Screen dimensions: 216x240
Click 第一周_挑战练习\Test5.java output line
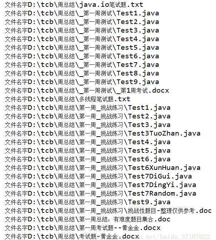88,151
